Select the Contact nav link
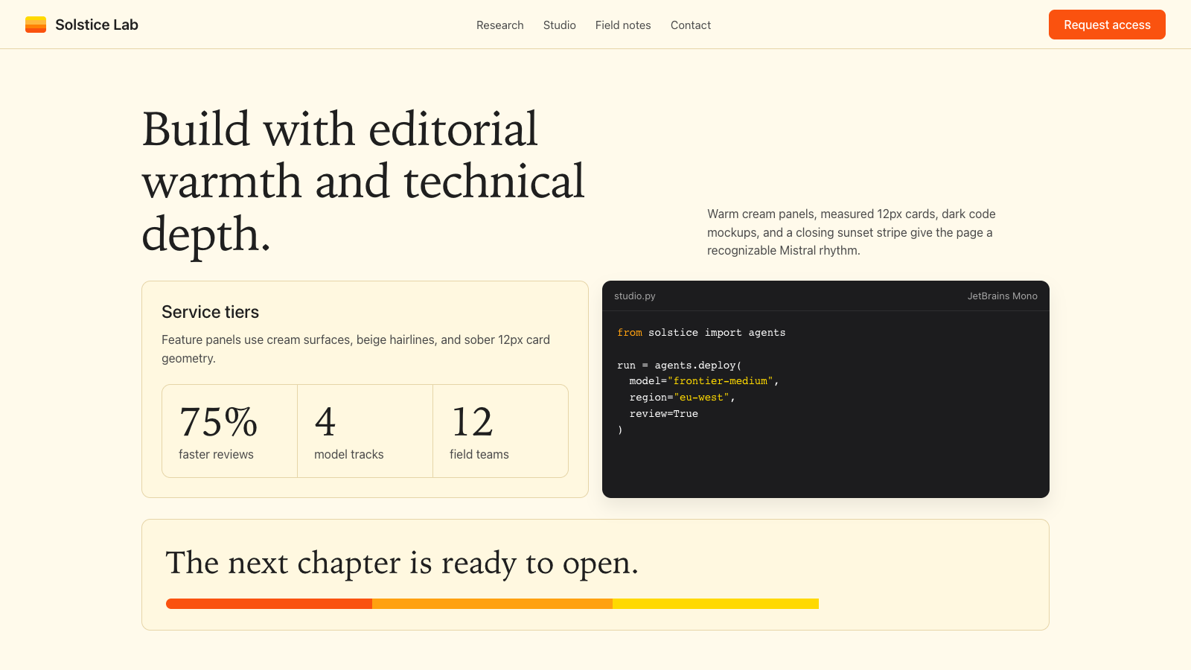The image size is (1191, 670). coord(691,25)
